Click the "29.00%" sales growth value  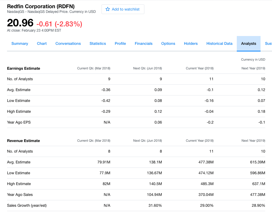(207, 206)
